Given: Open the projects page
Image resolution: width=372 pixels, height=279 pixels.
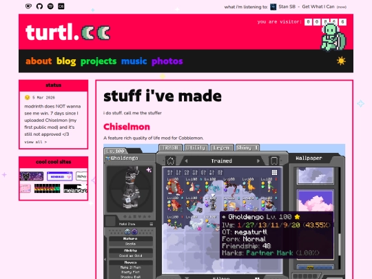Looking at the screenshot, I should 99,61.
